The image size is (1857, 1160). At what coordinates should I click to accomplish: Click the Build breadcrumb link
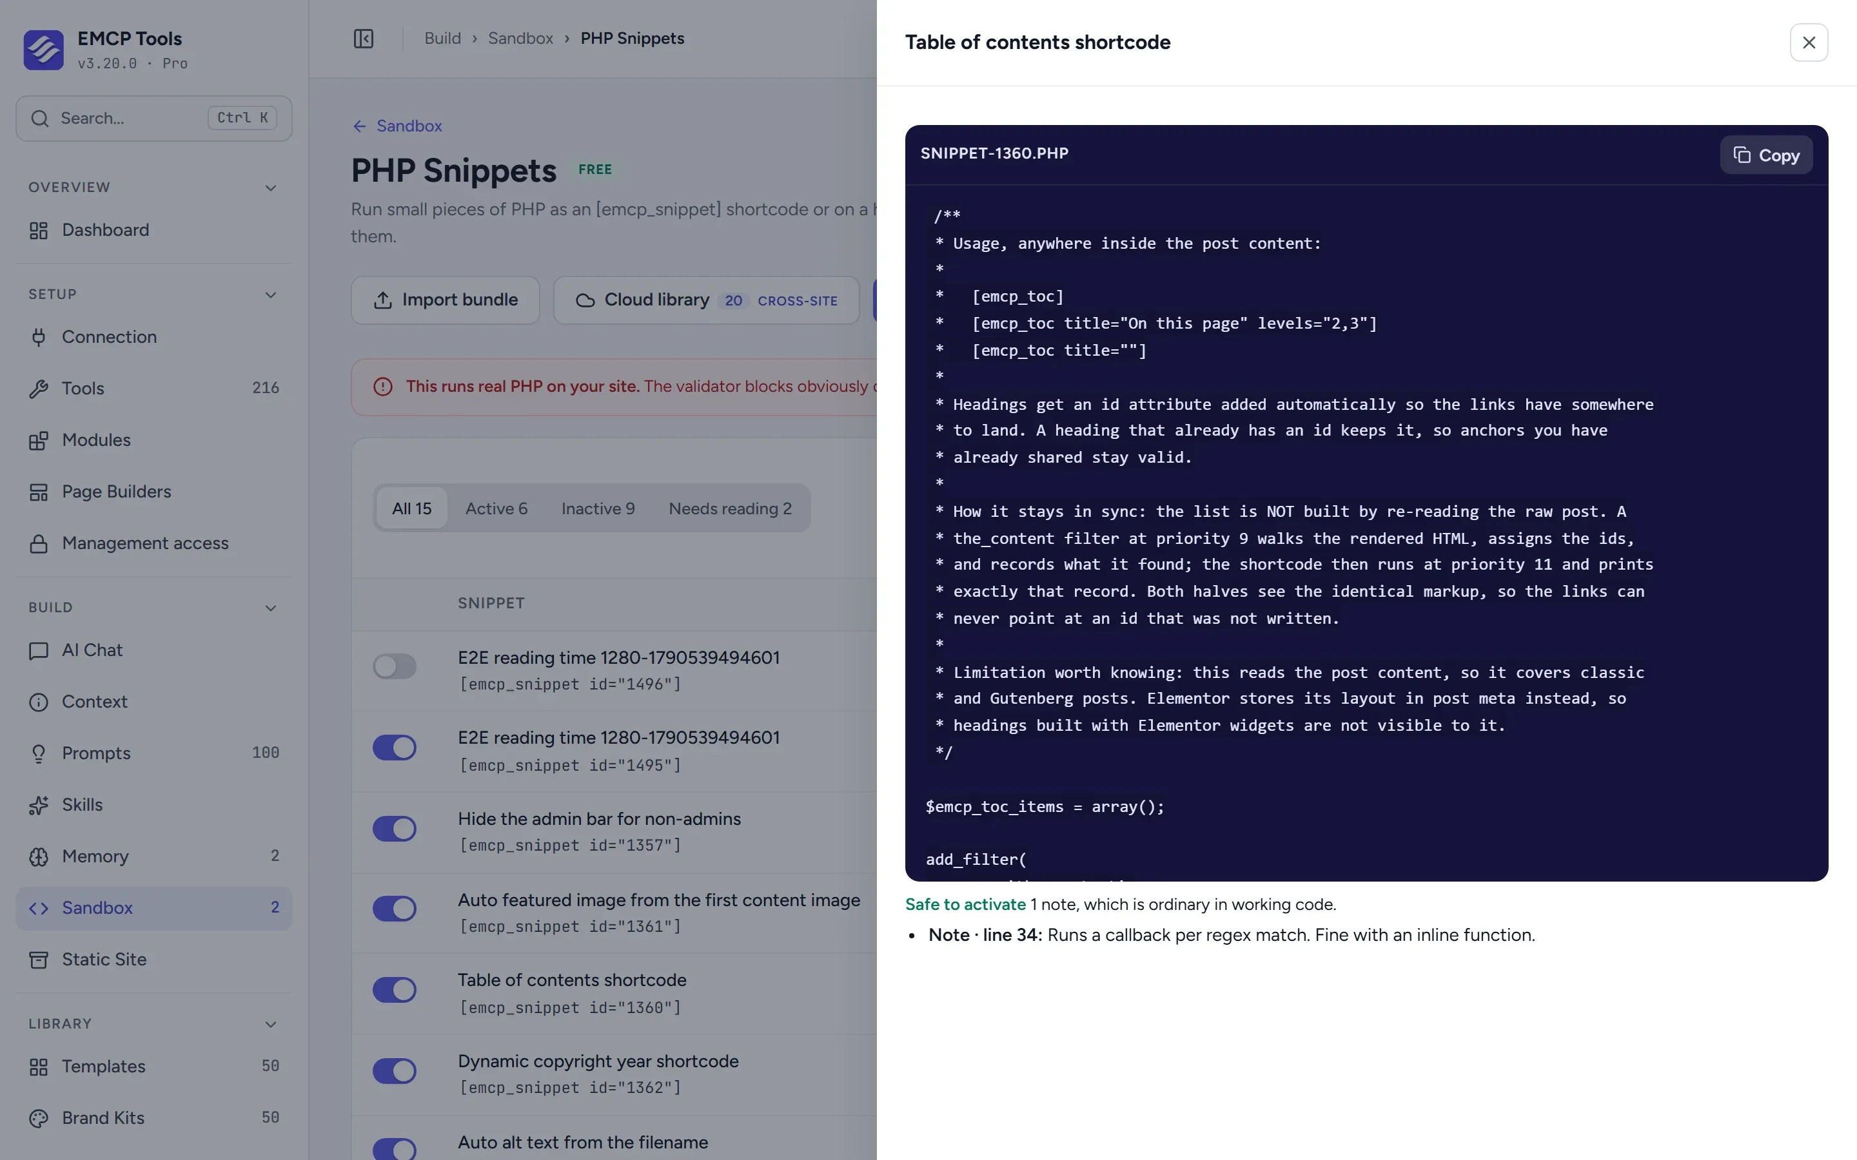pos(443,39)
